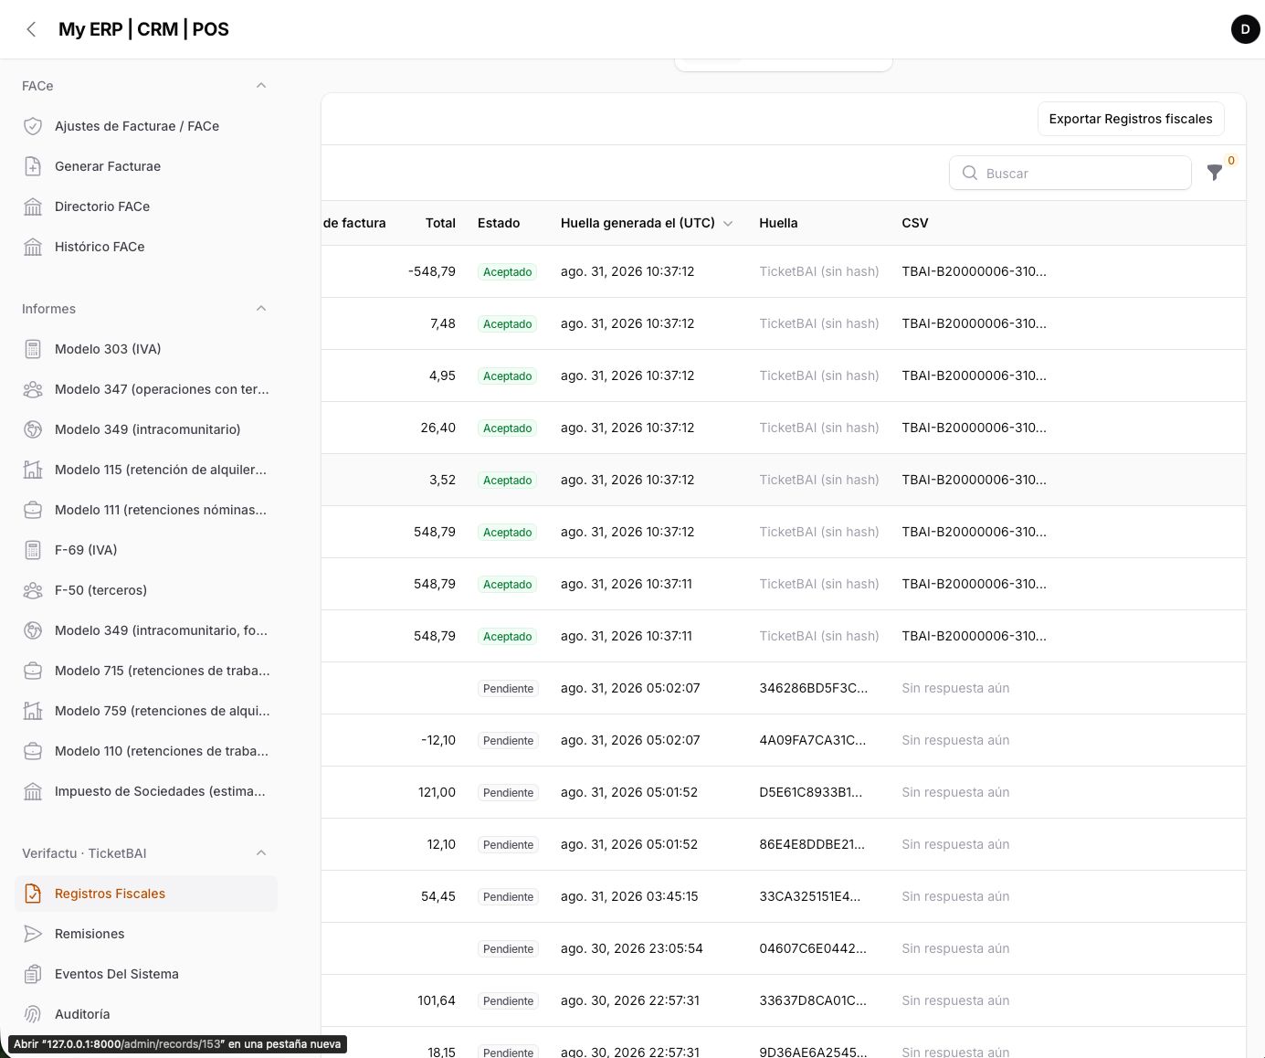
Task: Click total 7,48 cell
Action: (443, 323)
